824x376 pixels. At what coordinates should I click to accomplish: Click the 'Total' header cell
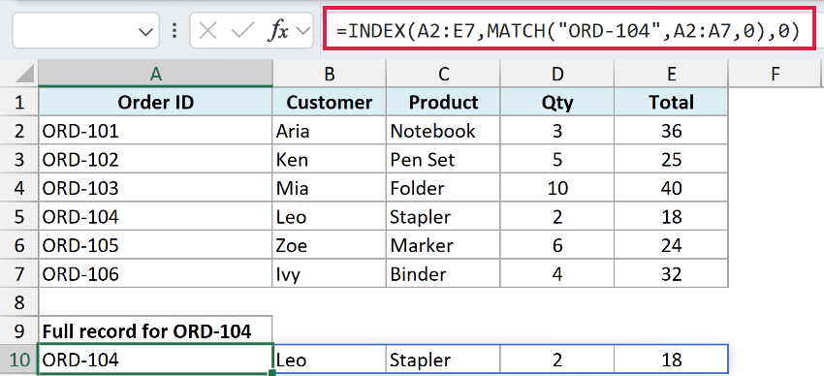click(x=671, y=102)
